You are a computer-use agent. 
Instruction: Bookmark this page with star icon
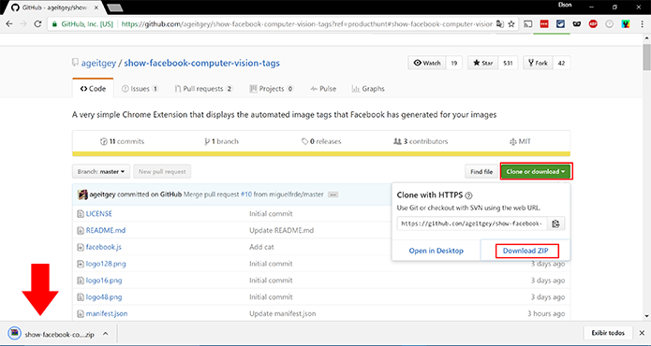511,24
